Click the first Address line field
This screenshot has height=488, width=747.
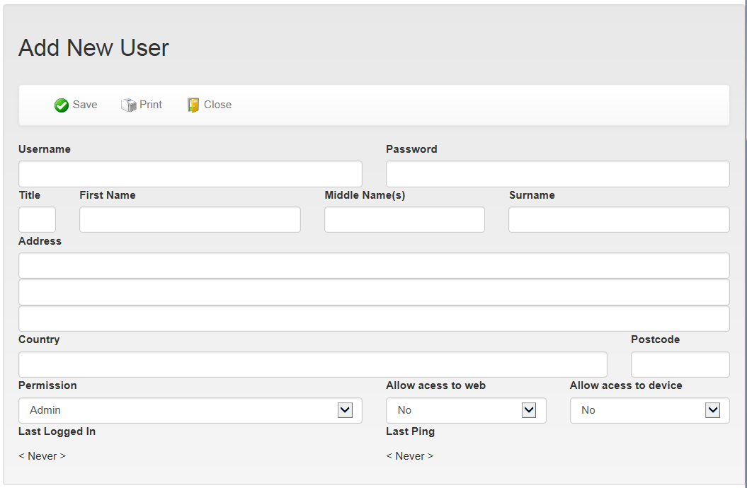pyautogui.click(x=374, y=265)
